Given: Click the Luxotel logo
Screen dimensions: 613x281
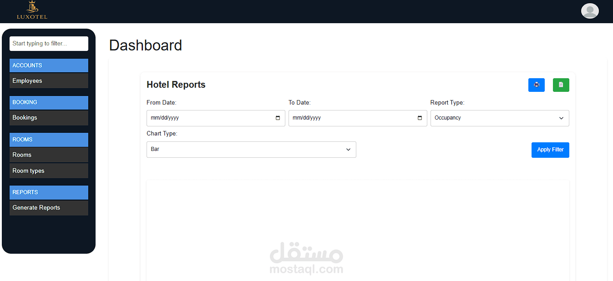Looking at the screenshot, I should (32, 10).
